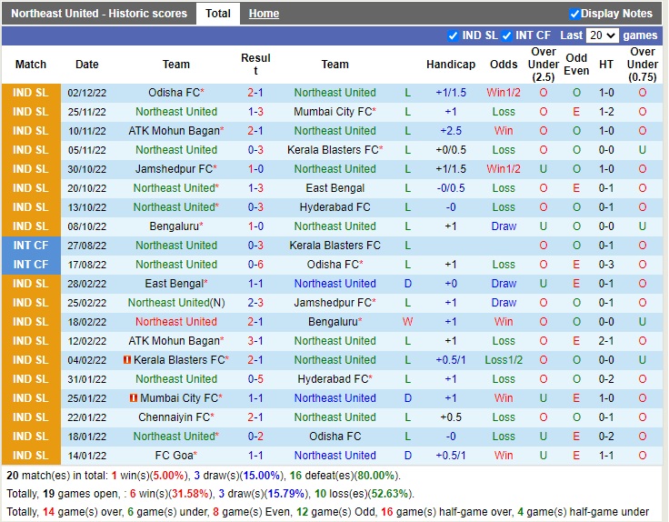Viewport: 669px width, 522px height.
Task: Click the 0-6 result on 17/08/22
Action: (x=255, y=265)
